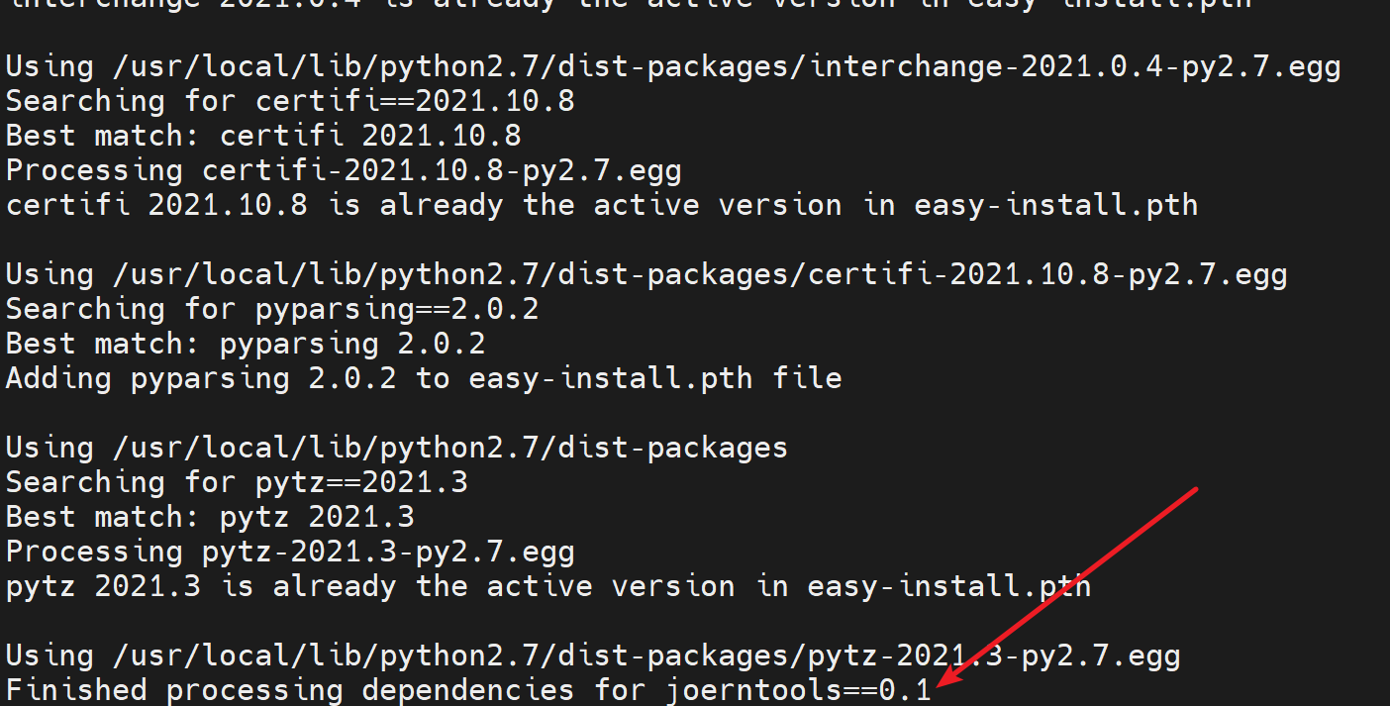
Task: Click the 'Searching for pytz==2021.3' line
Action: pos(237,482)
